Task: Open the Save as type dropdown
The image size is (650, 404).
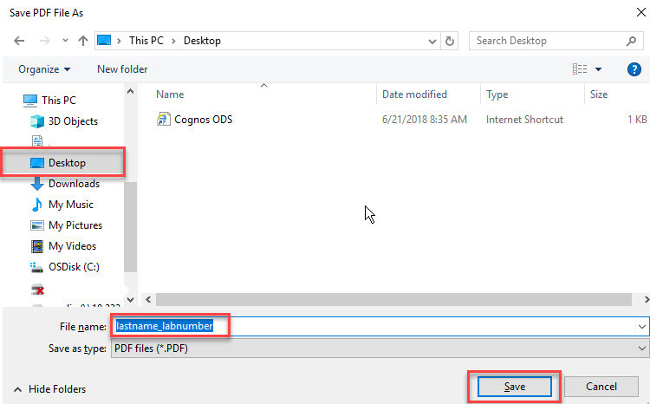Action: (380, 348)
